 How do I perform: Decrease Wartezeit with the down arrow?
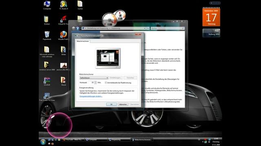tap(95, 83)
